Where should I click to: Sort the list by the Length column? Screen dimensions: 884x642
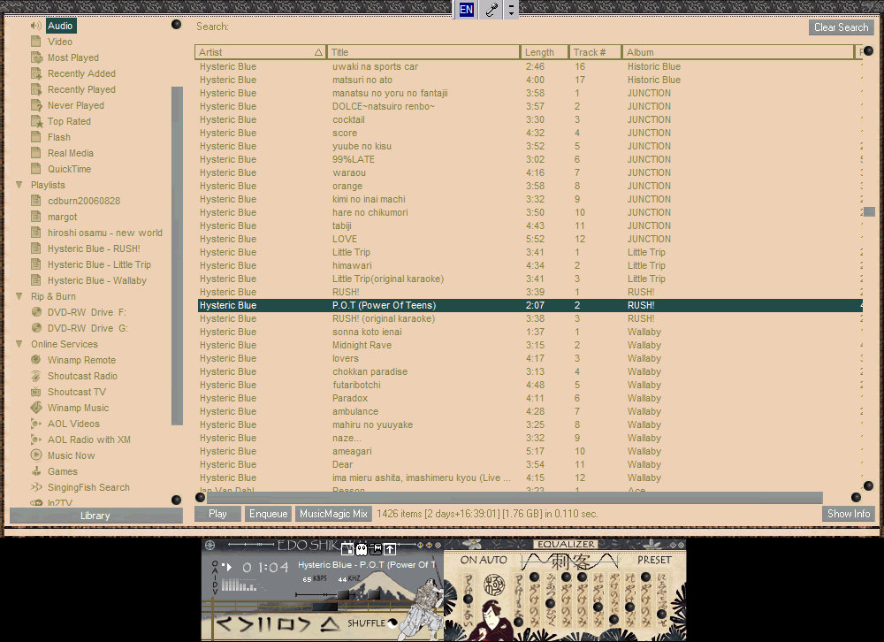[544, 52]
